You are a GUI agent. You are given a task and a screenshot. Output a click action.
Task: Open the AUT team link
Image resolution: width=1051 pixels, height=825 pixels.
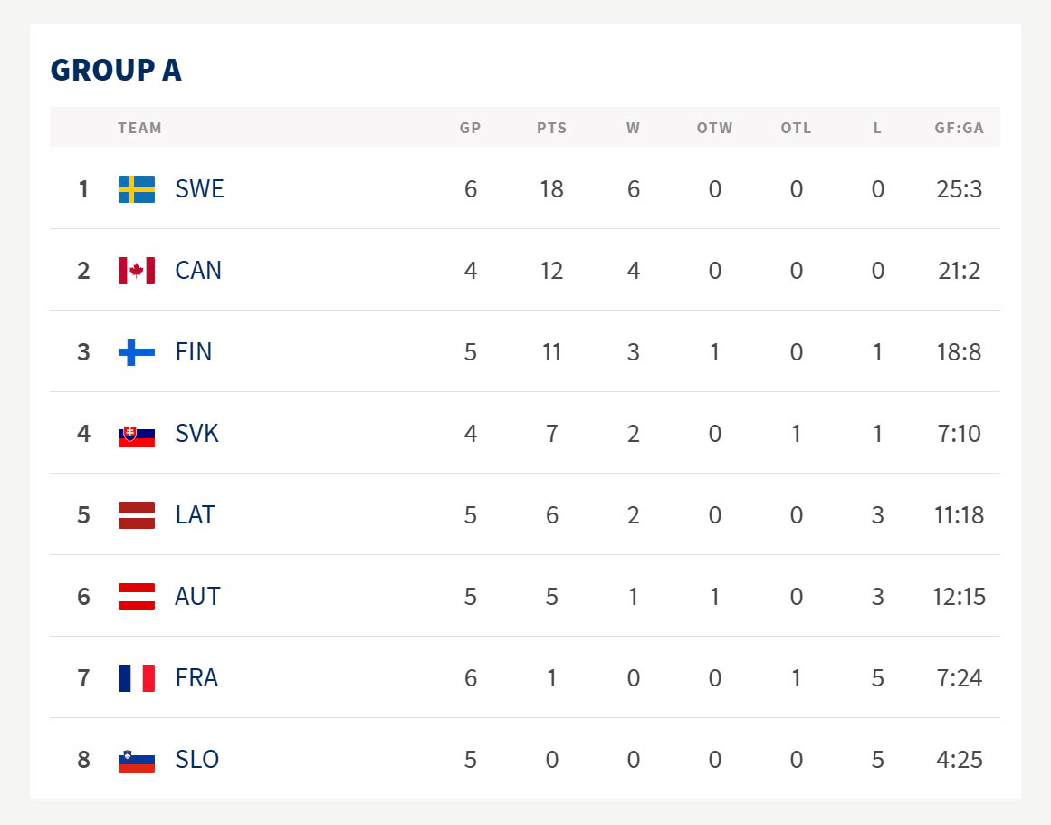click(x=197, y=597)
